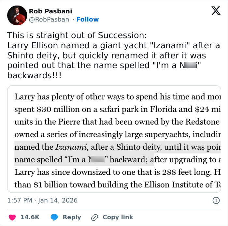The image size is (228, 226).
Task: Click the tweet line mentioning Succession
Action: click(x=77, y=35)
